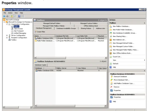This screenshot has height=111, width=150.
Task: Click Dismount Database icon
Action: pos(112,76)
